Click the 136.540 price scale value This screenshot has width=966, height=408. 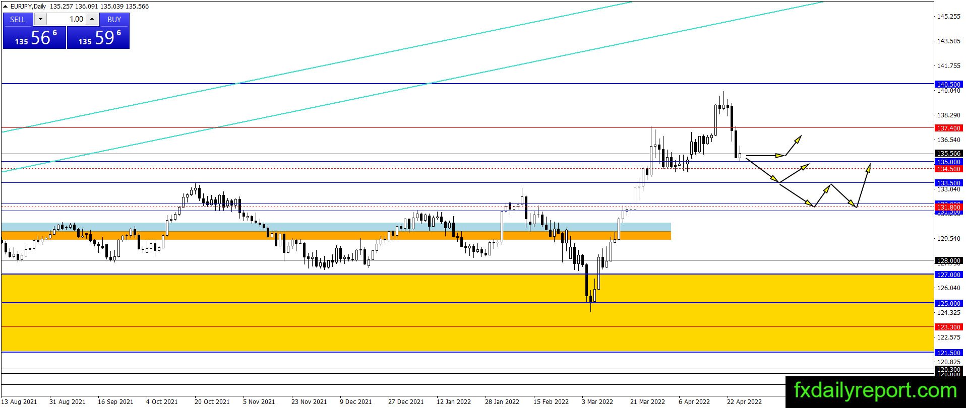point(949,140)
